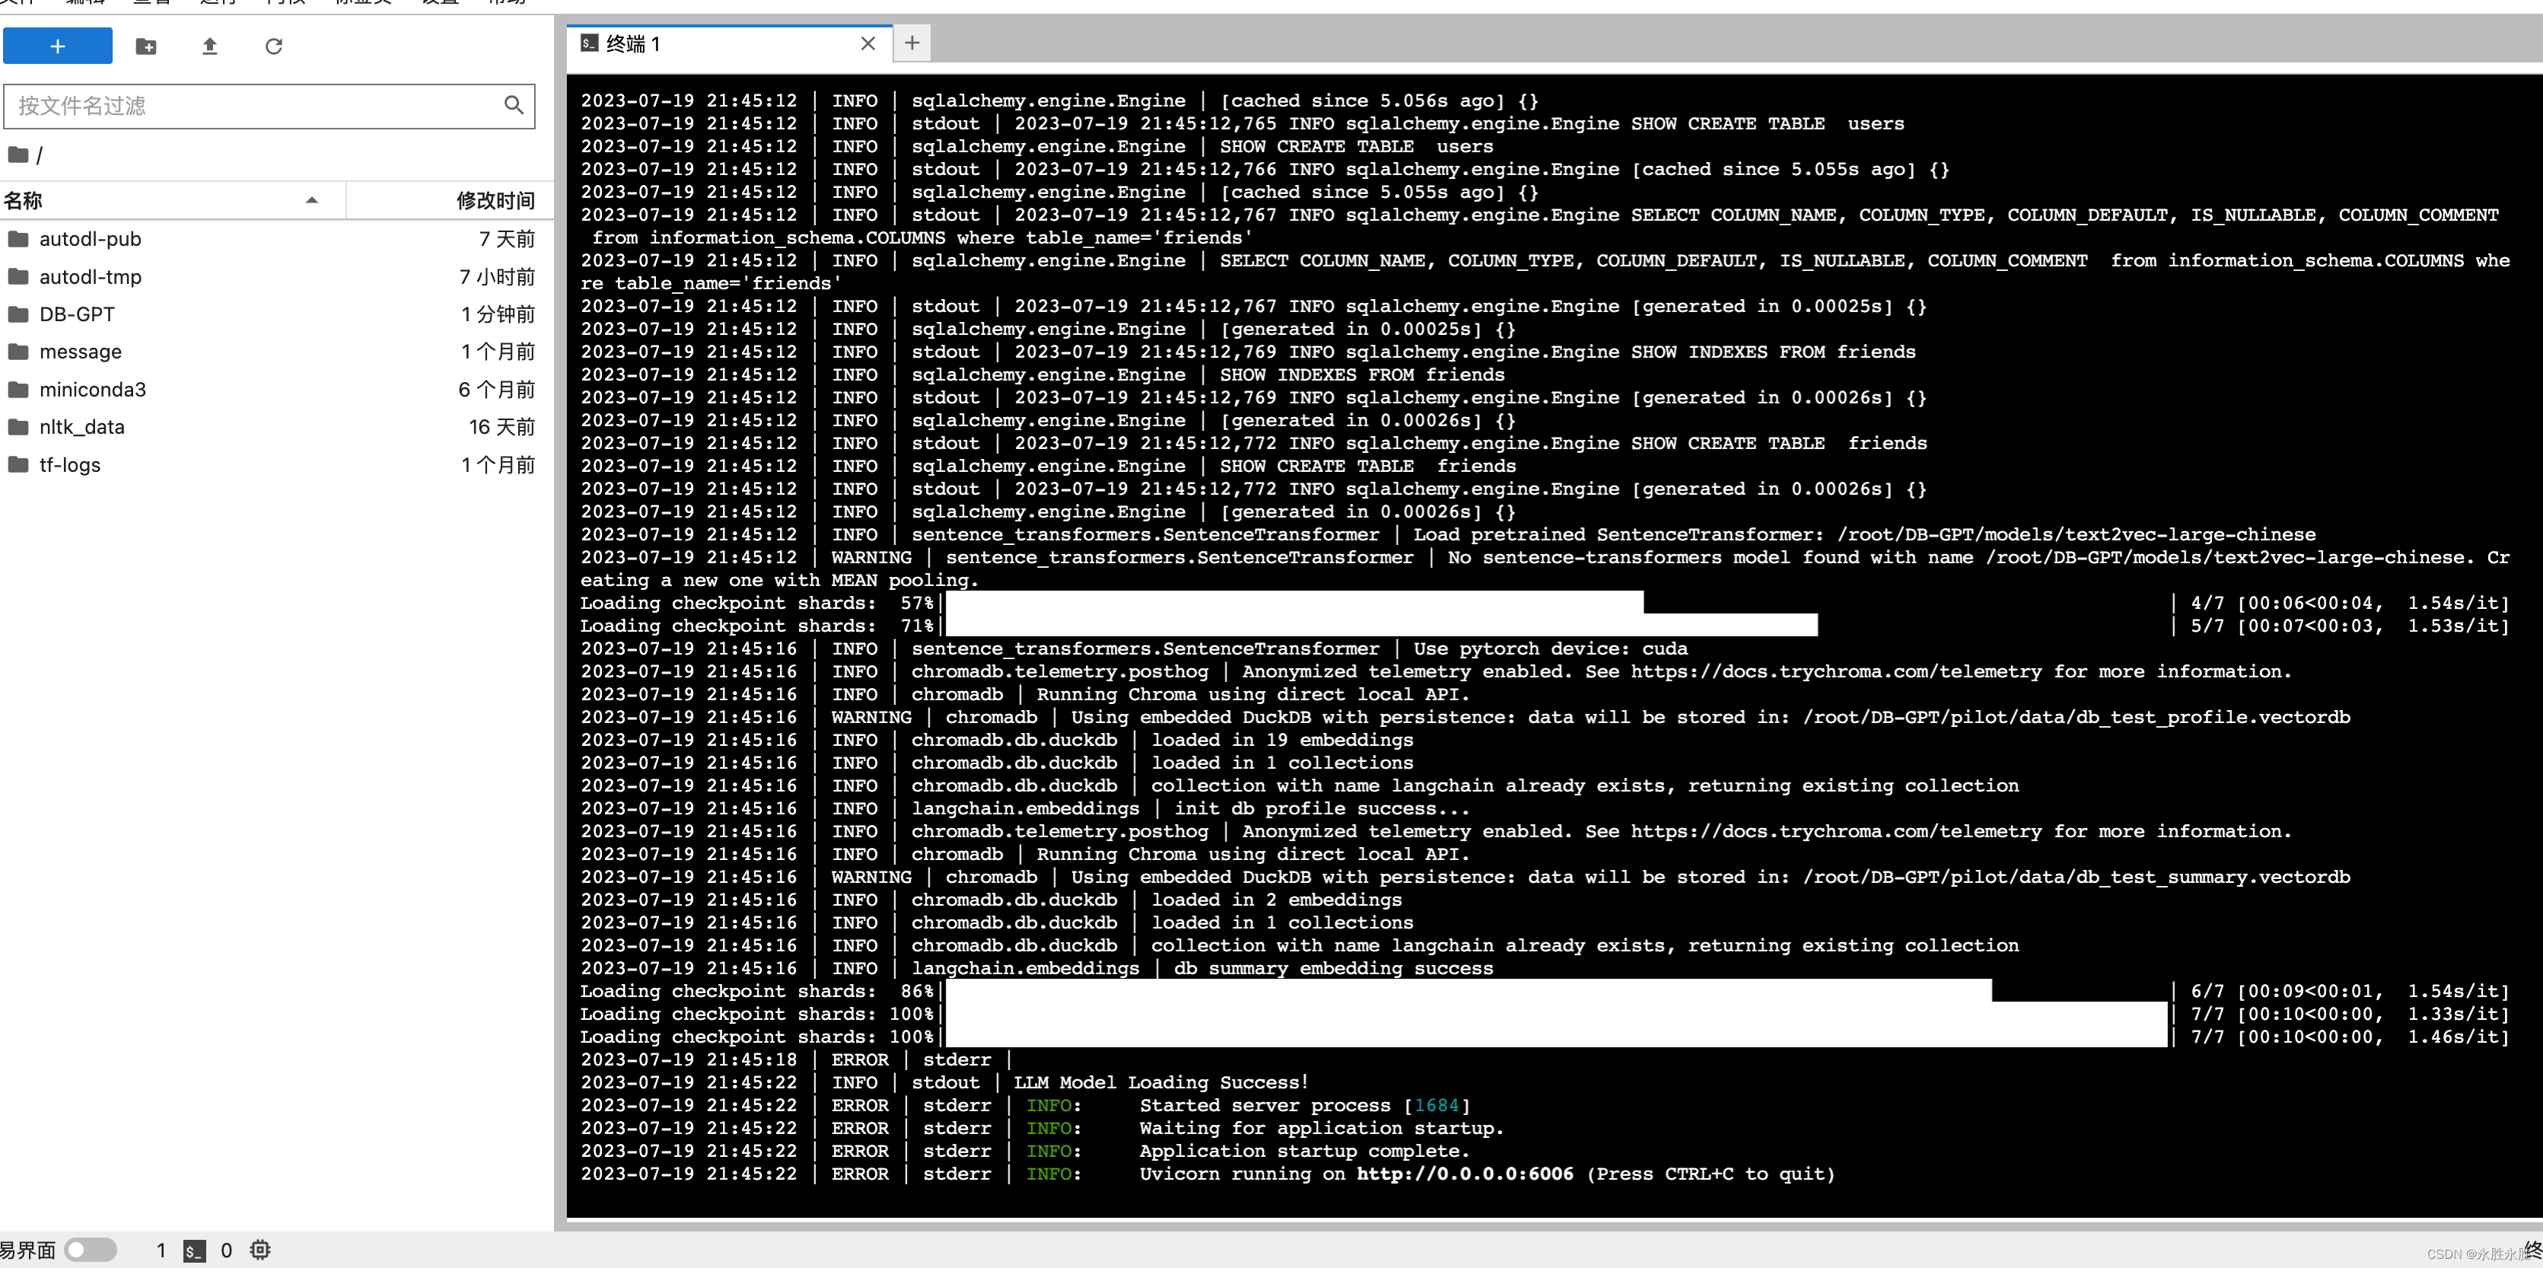Image resolution: width=2543 pixels, height=1268 pixels.
Task: Close the 终端 1 terminal tab
Action: click(867, 43)
